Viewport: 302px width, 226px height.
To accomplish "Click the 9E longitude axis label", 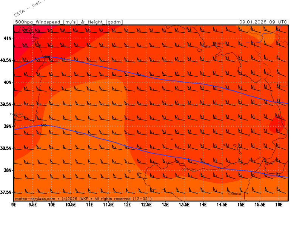I will [14, 205].
